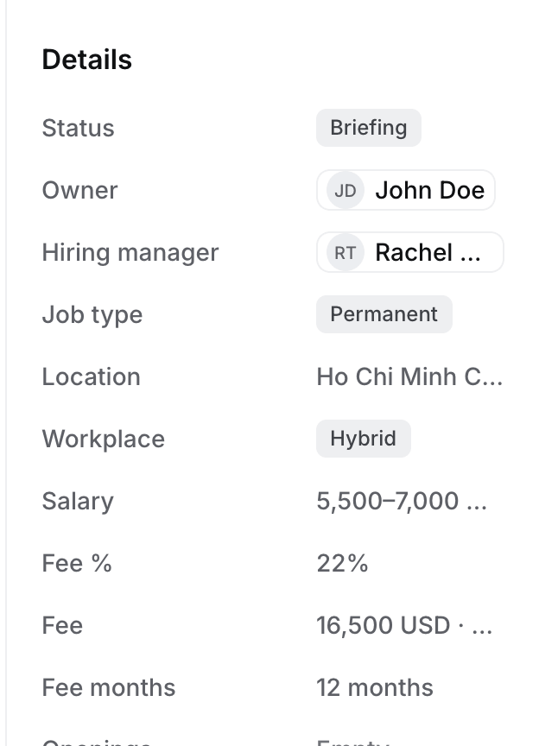The image size is (558, 746).
Task: Open the John Doe owner chip
Action: click(x=406, y=190)
